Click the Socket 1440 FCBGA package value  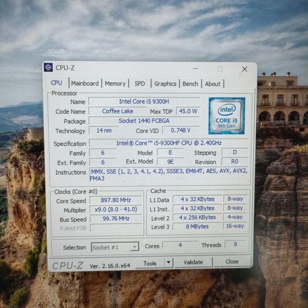[x=144, y=121]
